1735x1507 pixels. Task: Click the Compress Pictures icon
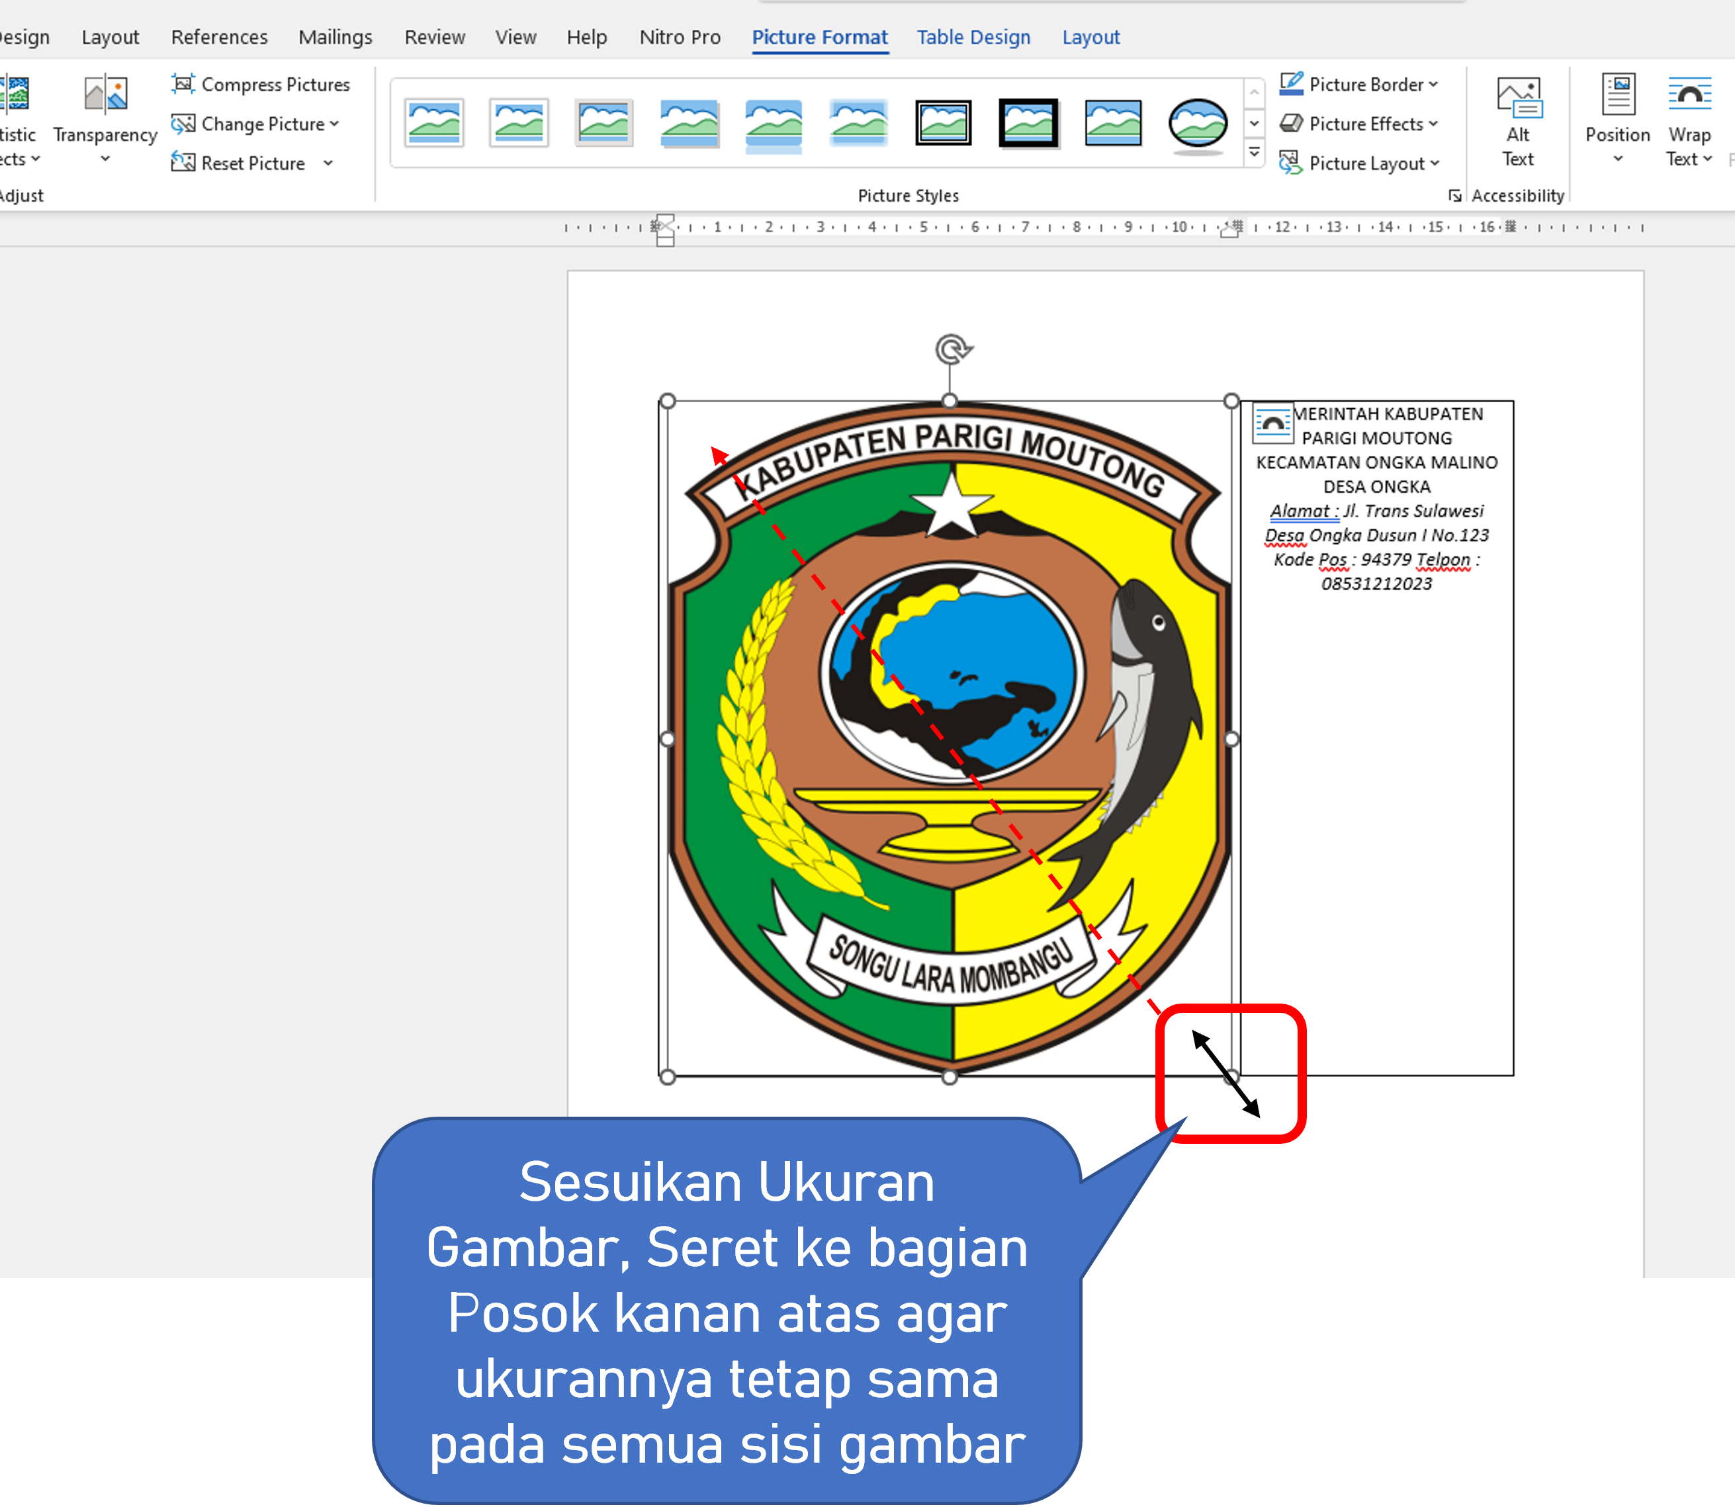pos(183,84)
